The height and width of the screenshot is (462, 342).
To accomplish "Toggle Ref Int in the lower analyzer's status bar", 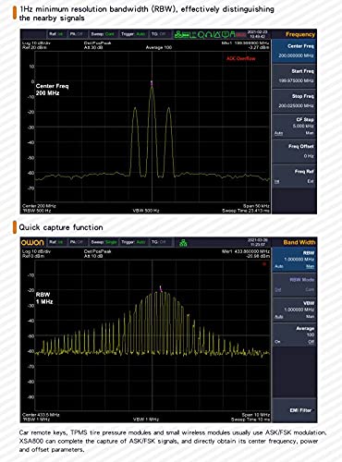I will click(56, 242).
